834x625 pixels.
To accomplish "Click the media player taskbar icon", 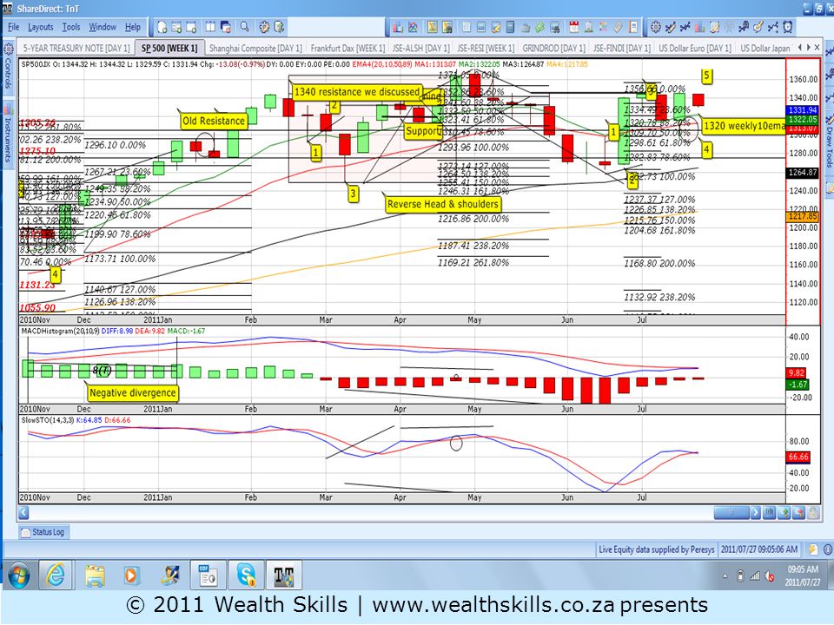I will tap(131, 575).
